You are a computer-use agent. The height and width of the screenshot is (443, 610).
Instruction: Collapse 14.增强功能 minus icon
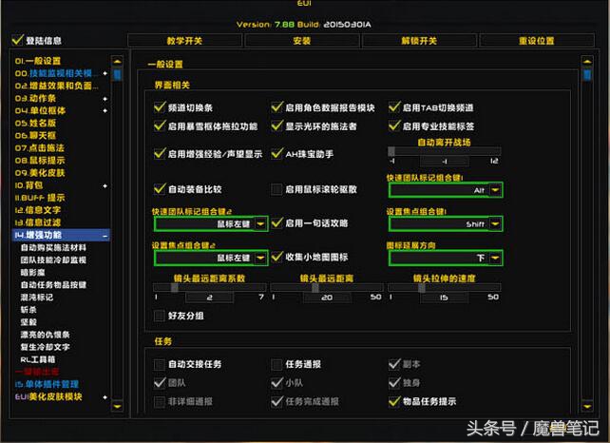[105, 236]
